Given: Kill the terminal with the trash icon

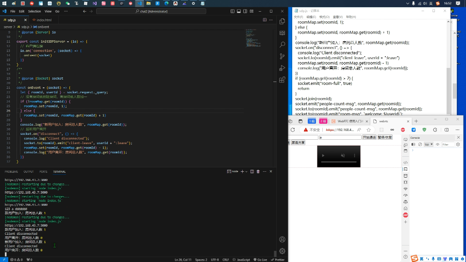Looking at the screenshot, I should tap(258, 171).
